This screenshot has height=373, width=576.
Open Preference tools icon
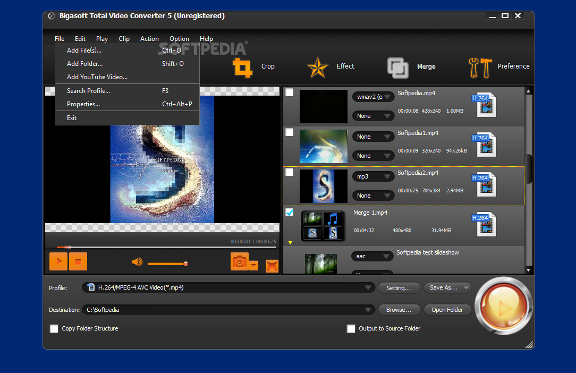(x=480, y=67)
